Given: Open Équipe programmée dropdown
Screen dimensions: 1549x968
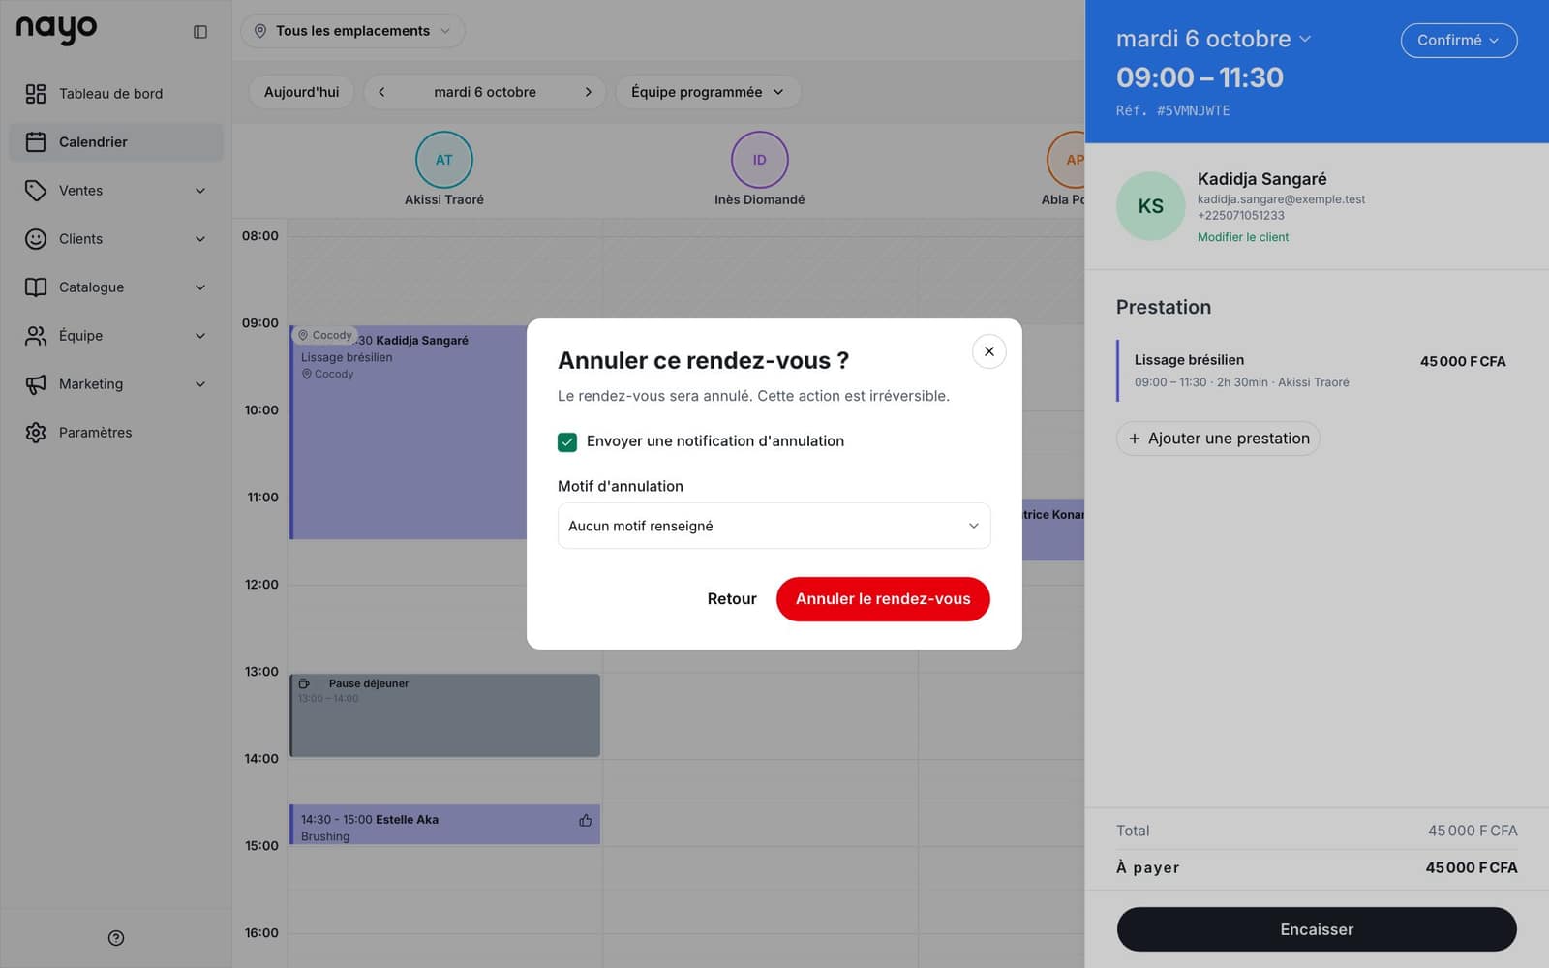Looking at the screenshot, I should [708, 92].
